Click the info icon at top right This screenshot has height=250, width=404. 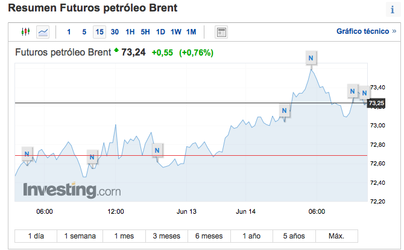coord(392,10)
